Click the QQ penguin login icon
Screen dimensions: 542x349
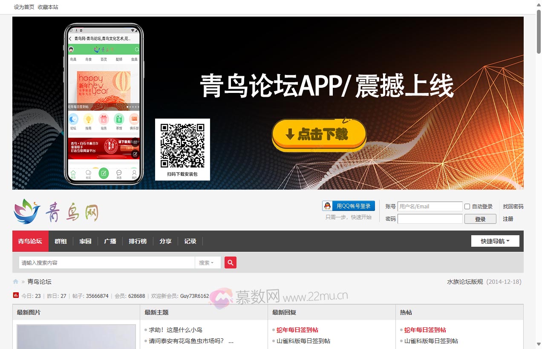pyautogui.click(x=327, y=206)
